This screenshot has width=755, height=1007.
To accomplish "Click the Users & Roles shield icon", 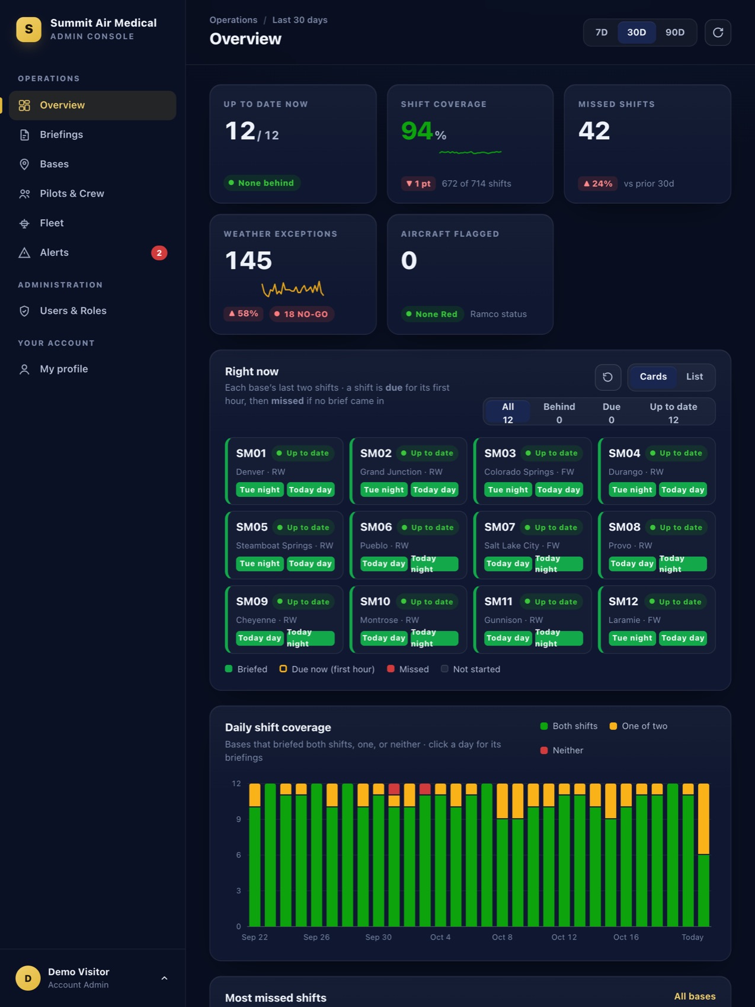I will point(24,311).
